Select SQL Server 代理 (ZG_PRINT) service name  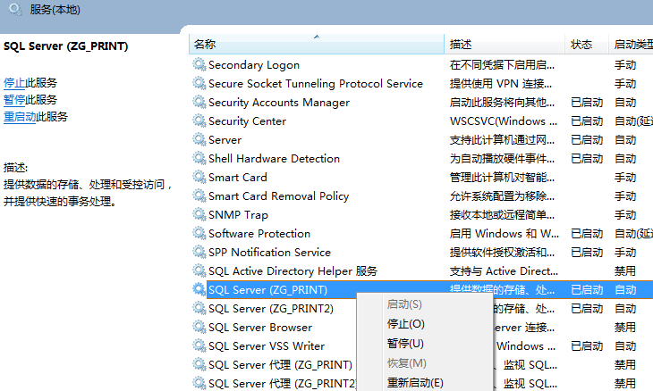click(x=280, y=365)
